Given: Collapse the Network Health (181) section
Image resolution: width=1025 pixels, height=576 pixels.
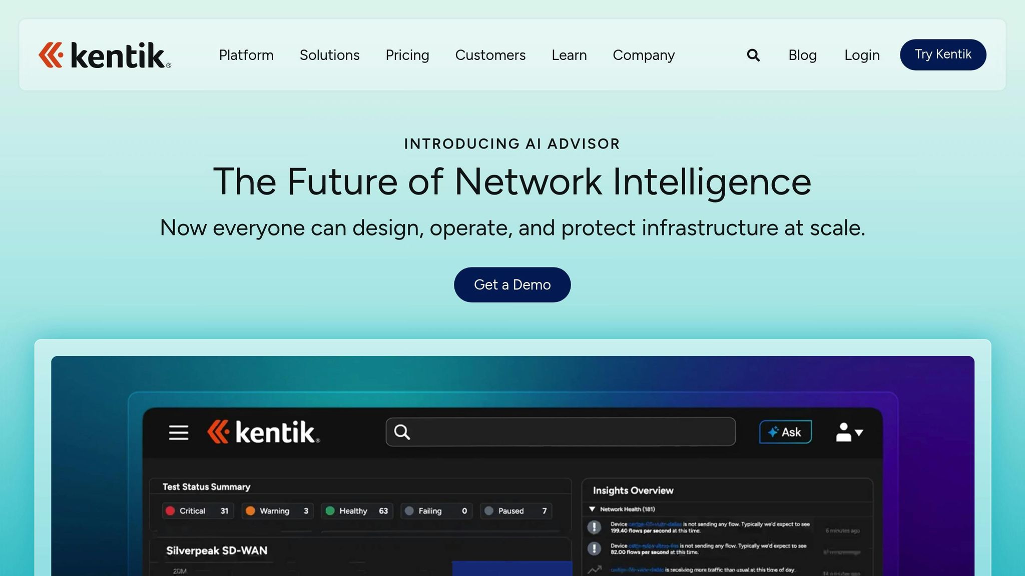Looking at the screenshot, I should pyautogui.click(x=592, y=509).
